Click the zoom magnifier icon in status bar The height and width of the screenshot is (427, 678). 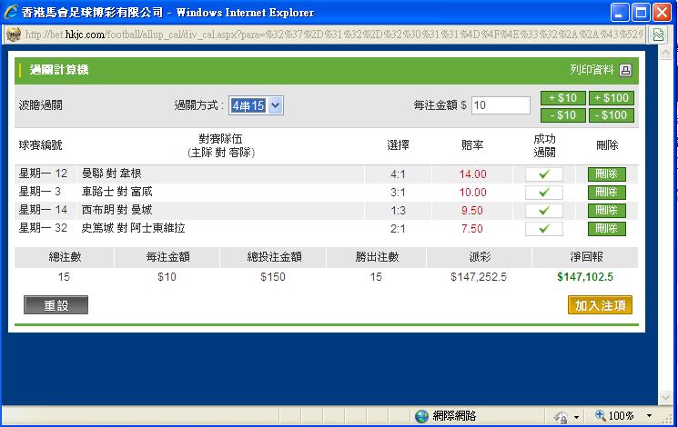pyautogui.click(x=601, y=416)
